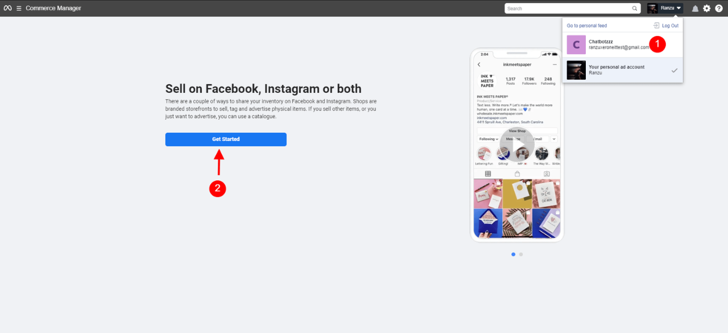Collapse the Ranzu account dropdown arrow
Image resolution: width=728 pixels, height=333 pixels.
coord(679,8)
